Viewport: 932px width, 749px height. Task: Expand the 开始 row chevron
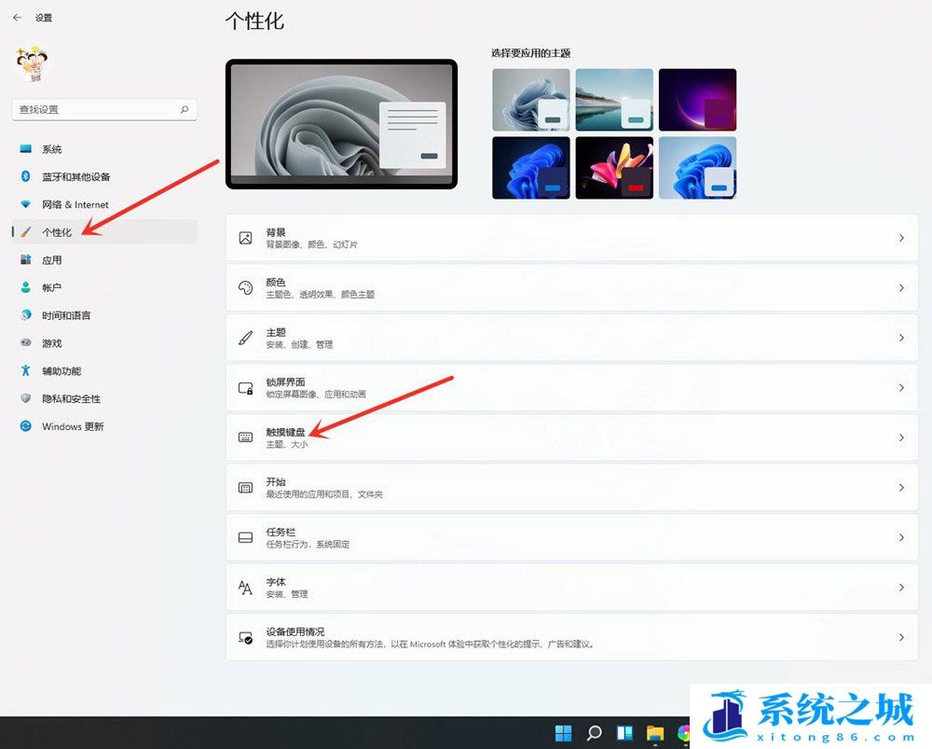[901, 488]
